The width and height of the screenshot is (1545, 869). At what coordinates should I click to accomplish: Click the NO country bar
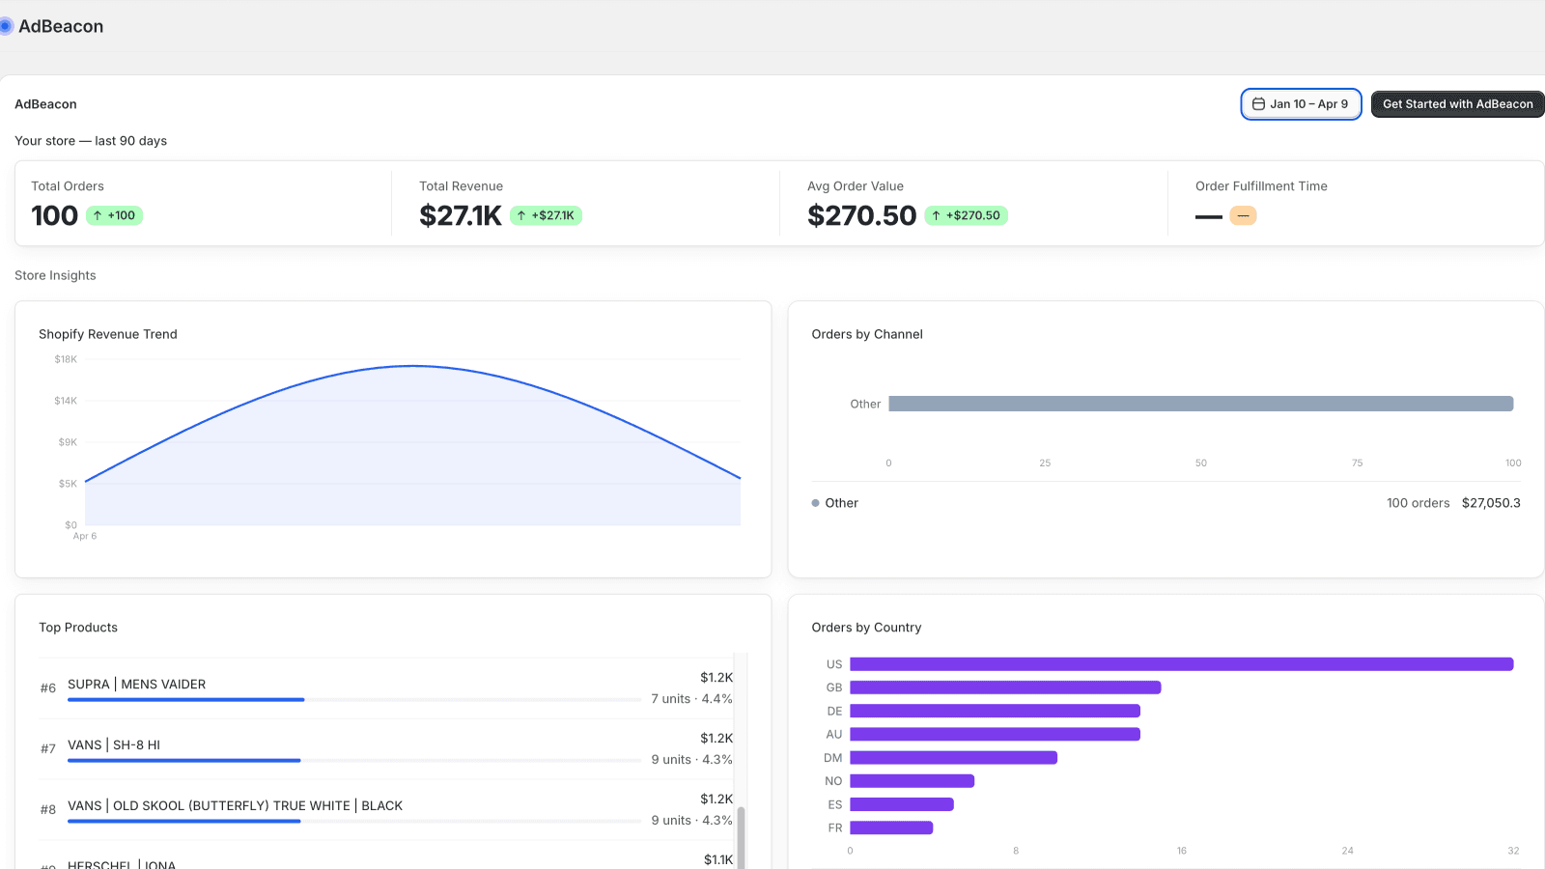coord(912,781)
